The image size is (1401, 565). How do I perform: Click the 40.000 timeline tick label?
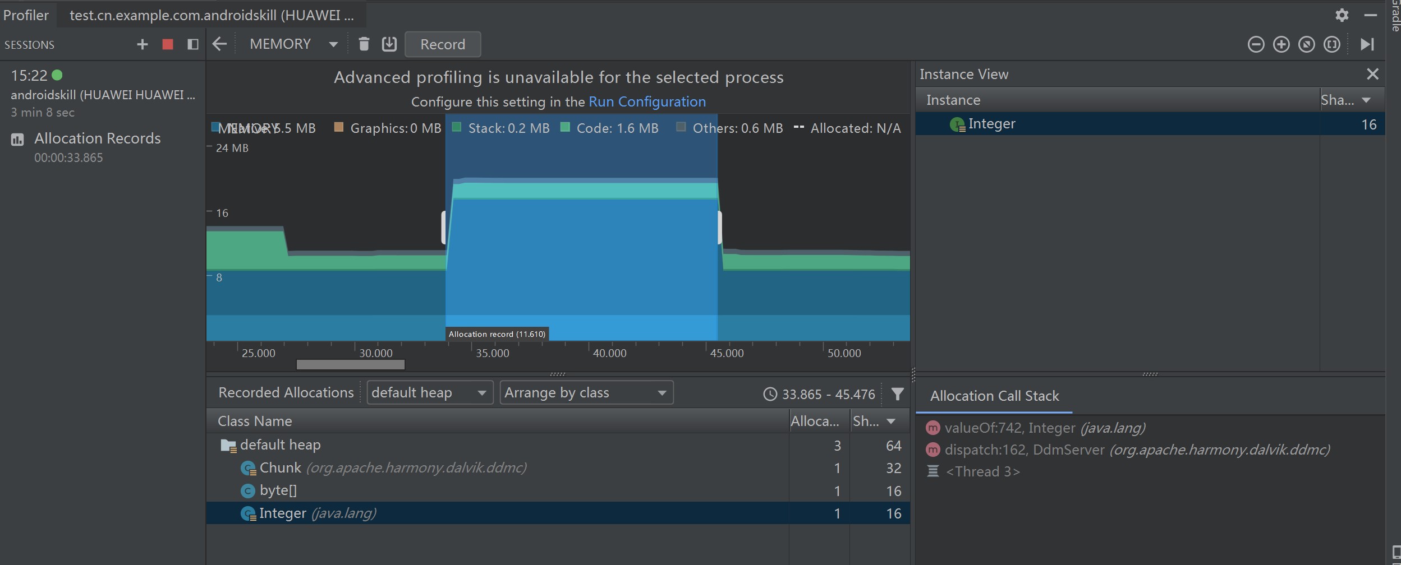click(610, 353)
